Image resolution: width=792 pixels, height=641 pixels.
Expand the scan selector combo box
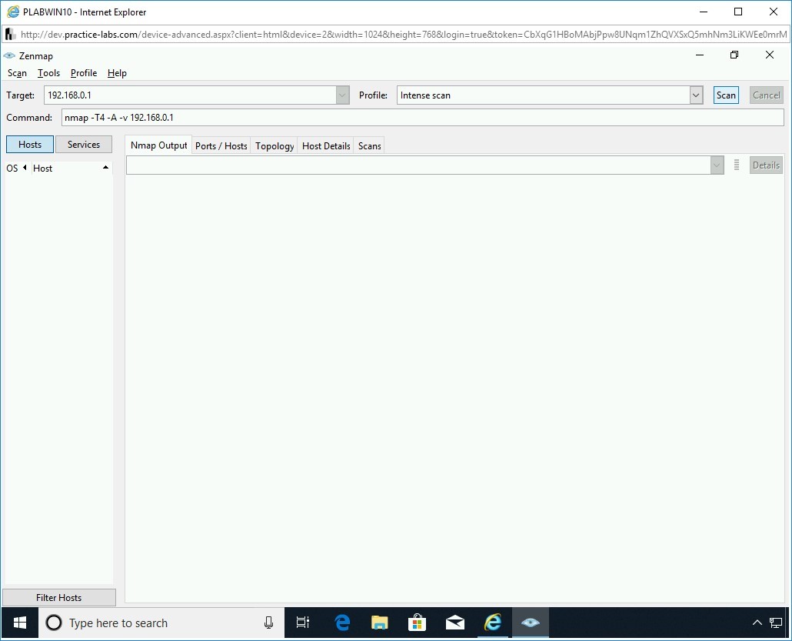pos(716,165)
